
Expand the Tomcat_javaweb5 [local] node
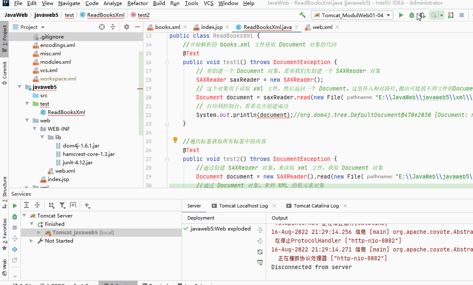39,232
